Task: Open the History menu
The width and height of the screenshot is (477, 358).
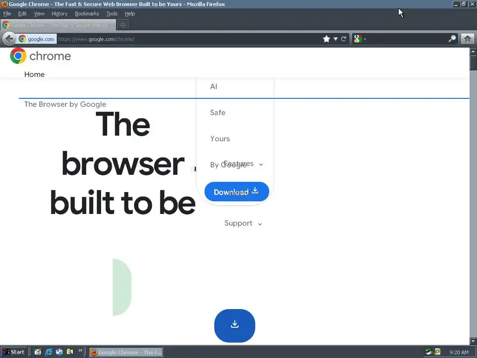Action: pyautogui.click(x=60, y=14)
